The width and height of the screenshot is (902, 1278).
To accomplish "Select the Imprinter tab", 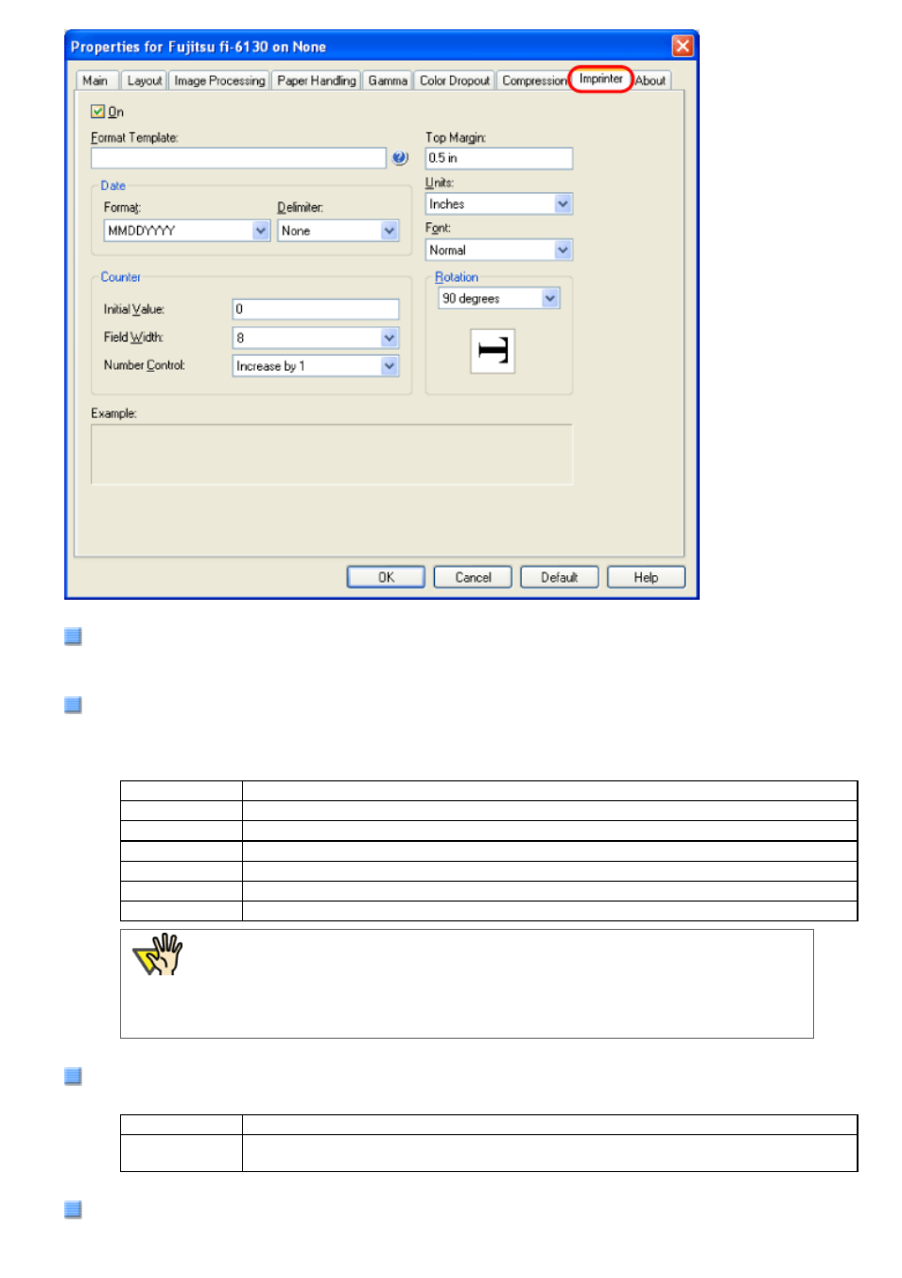I will pyautogui.click(x=600, y=79).
